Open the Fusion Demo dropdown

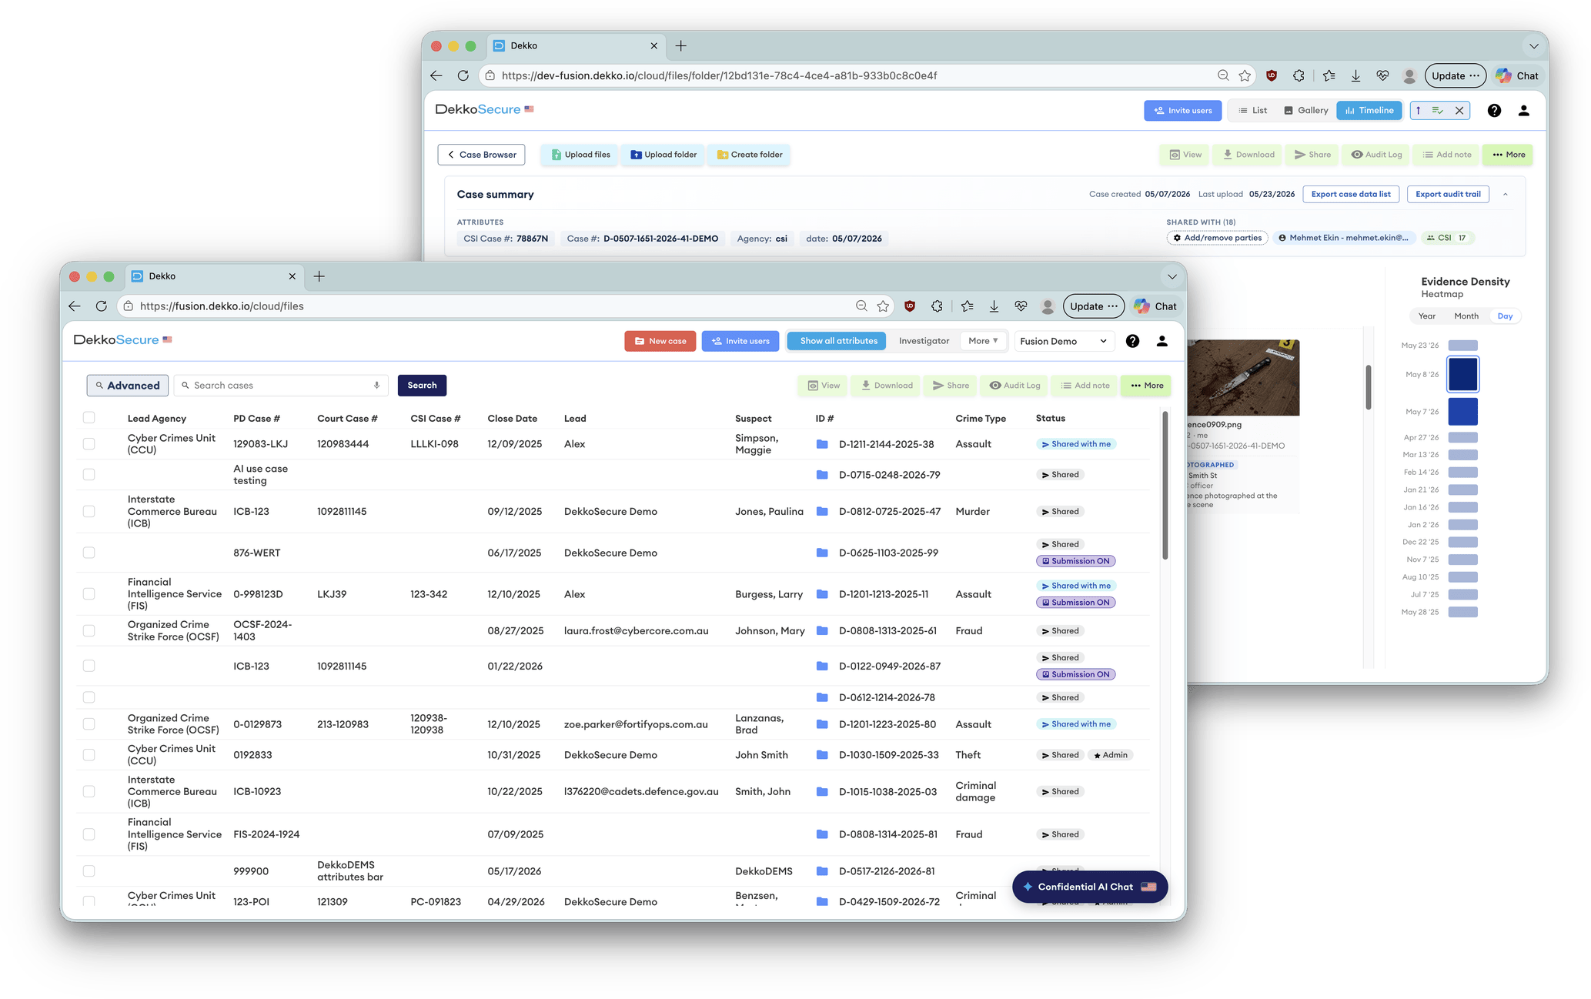click(1065, 341)
